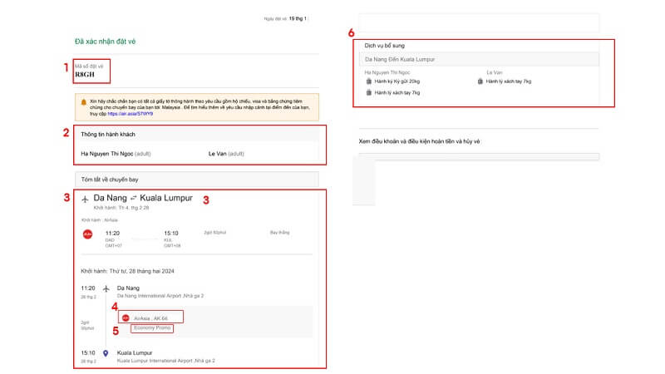
Task: Click the blue location pin at Kuala Lumpur
Action: tap(106, 352)
